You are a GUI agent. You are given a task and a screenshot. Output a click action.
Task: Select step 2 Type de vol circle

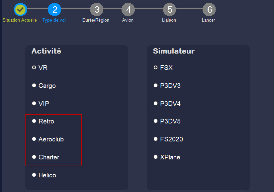pos(54,9)
